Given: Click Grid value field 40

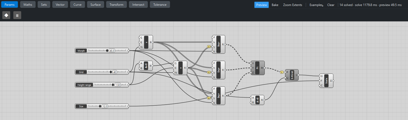Looking at the screenshot, I should [115, 72].
